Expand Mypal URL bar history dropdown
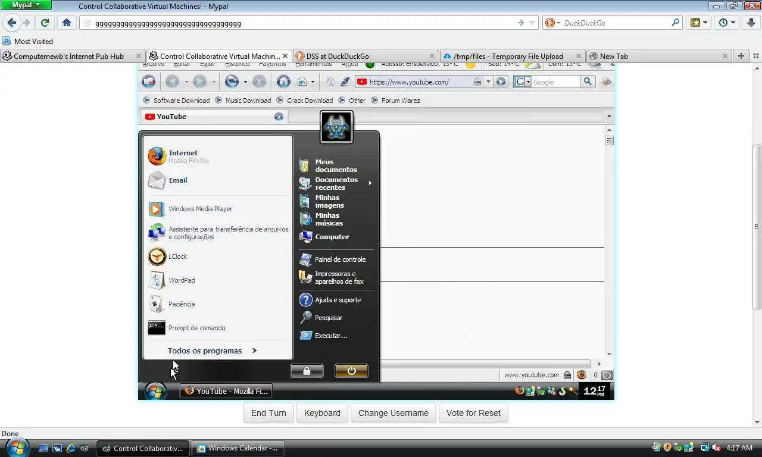The width and height of the screenshot is (762, 457). pos(532,23)
